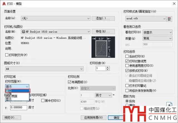Increase the 打印份数 spinner value

(x=108, y=67)
